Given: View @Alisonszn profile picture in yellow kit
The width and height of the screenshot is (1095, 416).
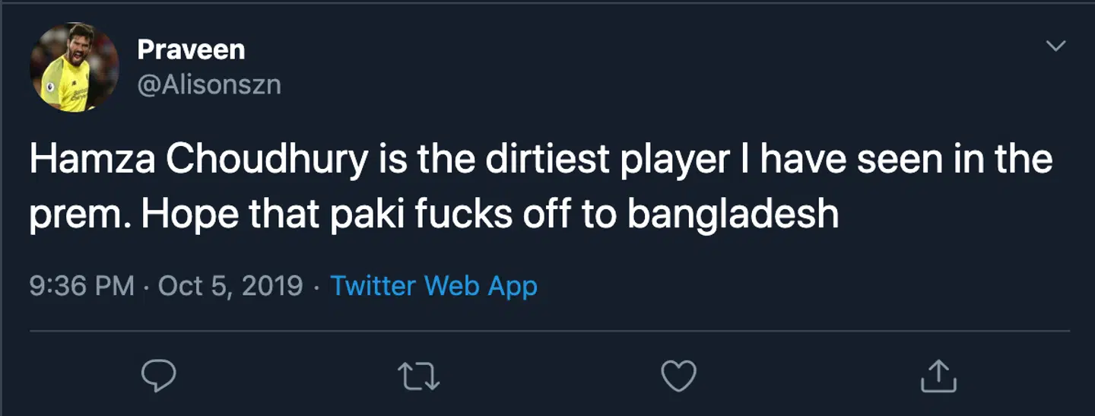Looking at the screenshot, I should (75, 67).
